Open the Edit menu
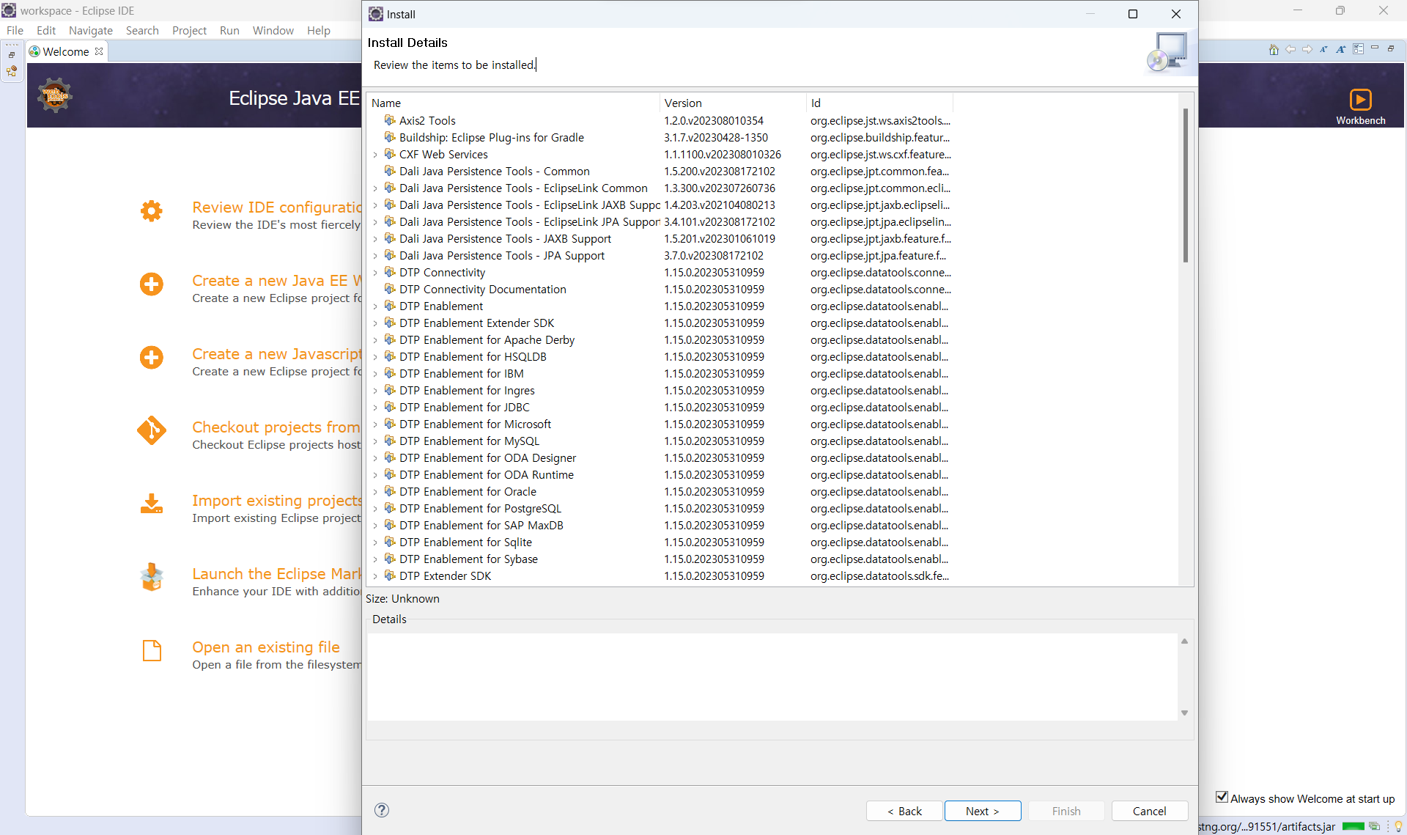The height and width of the screenshot is (835, 1407). click(x=46, y=30)
